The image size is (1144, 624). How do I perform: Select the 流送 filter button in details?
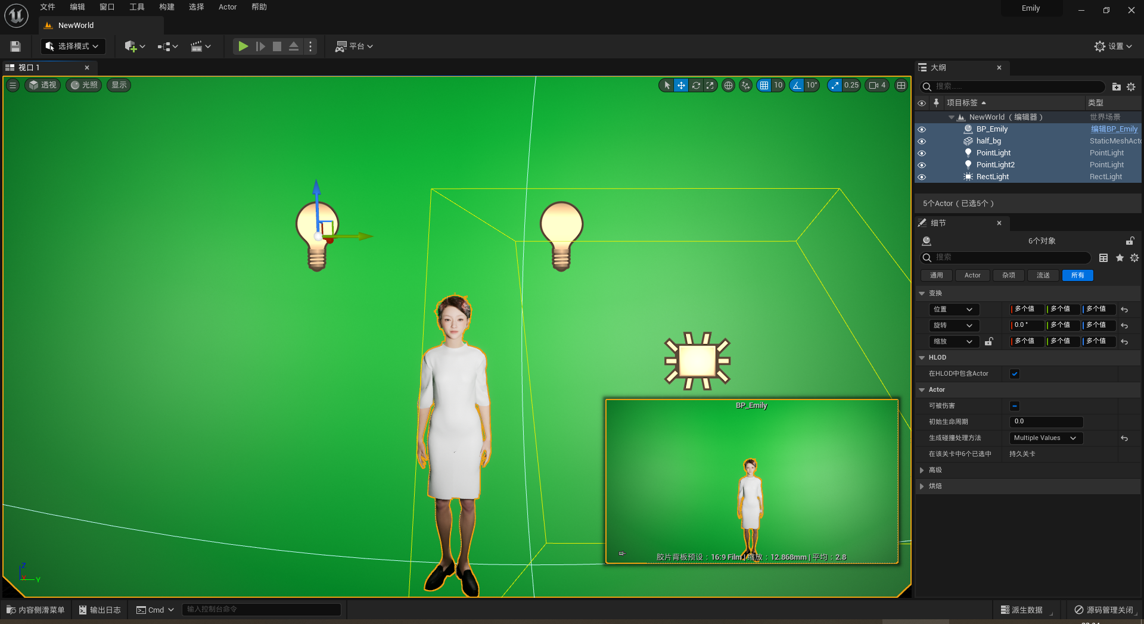pos(1043,275)
